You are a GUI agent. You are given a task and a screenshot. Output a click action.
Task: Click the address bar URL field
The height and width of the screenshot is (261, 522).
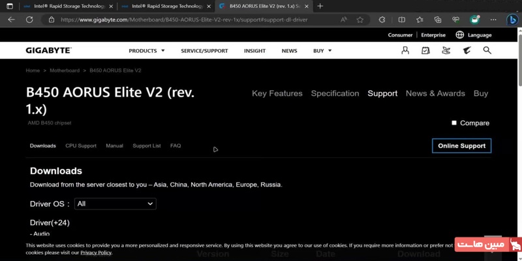pos(196,20)
